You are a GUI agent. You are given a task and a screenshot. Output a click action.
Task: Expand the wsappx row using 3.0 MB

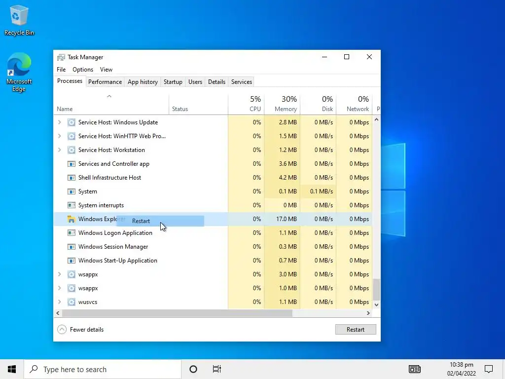click(59, 274)
